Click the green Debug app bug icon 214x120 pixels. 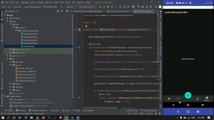pyautogui.click(x=112, y=7)
